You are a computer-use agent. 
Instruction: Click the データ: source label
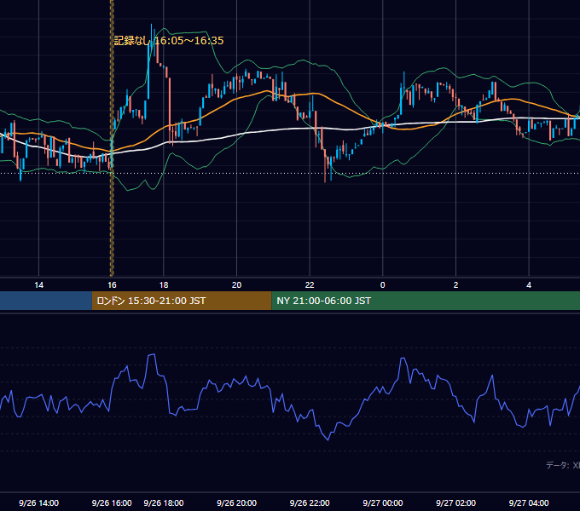[563, 465]
